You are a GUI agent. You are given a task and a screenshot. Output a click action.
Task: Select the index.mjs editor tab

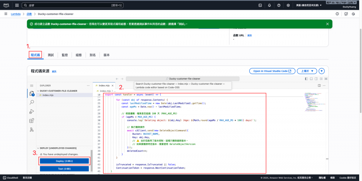coord(104,86)
